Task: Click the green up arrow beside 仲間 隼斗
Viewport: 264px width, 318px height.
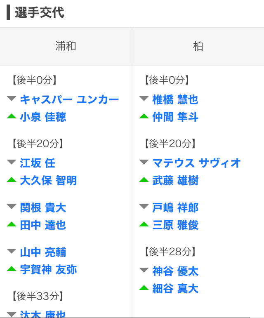Action: coord(144,116)
